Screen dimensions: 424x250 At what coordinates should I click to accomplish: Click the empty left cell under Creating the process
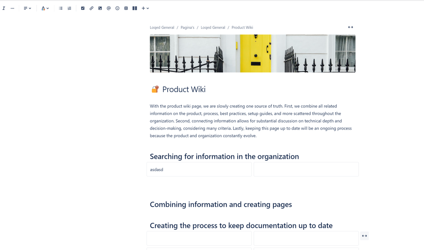(199, 239)
